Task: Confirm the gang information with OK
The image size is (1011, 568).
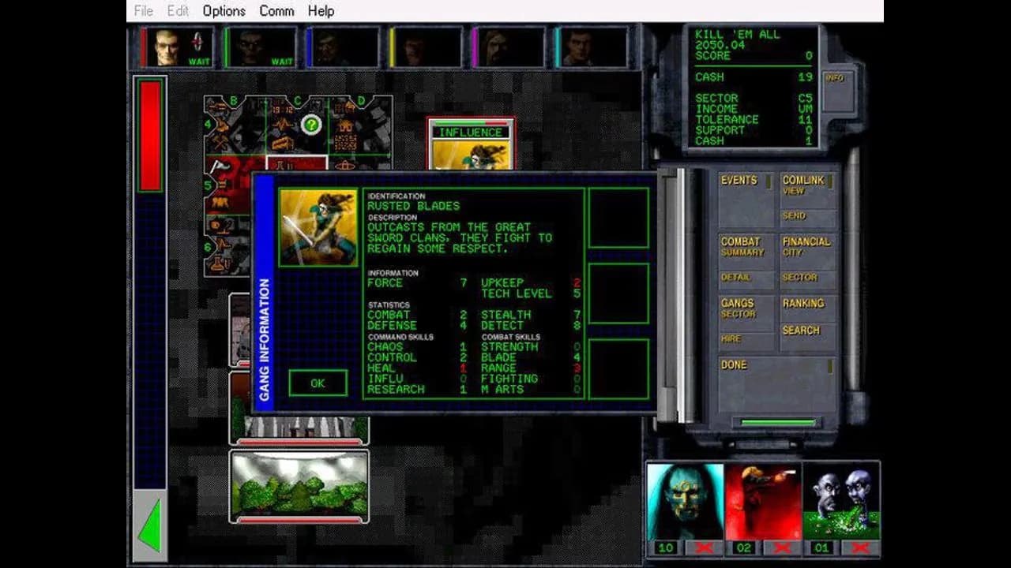Action: click(318, 383)
